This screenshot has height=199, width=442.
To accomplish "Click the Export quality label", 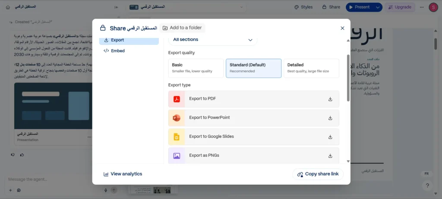I will (182, 53).
